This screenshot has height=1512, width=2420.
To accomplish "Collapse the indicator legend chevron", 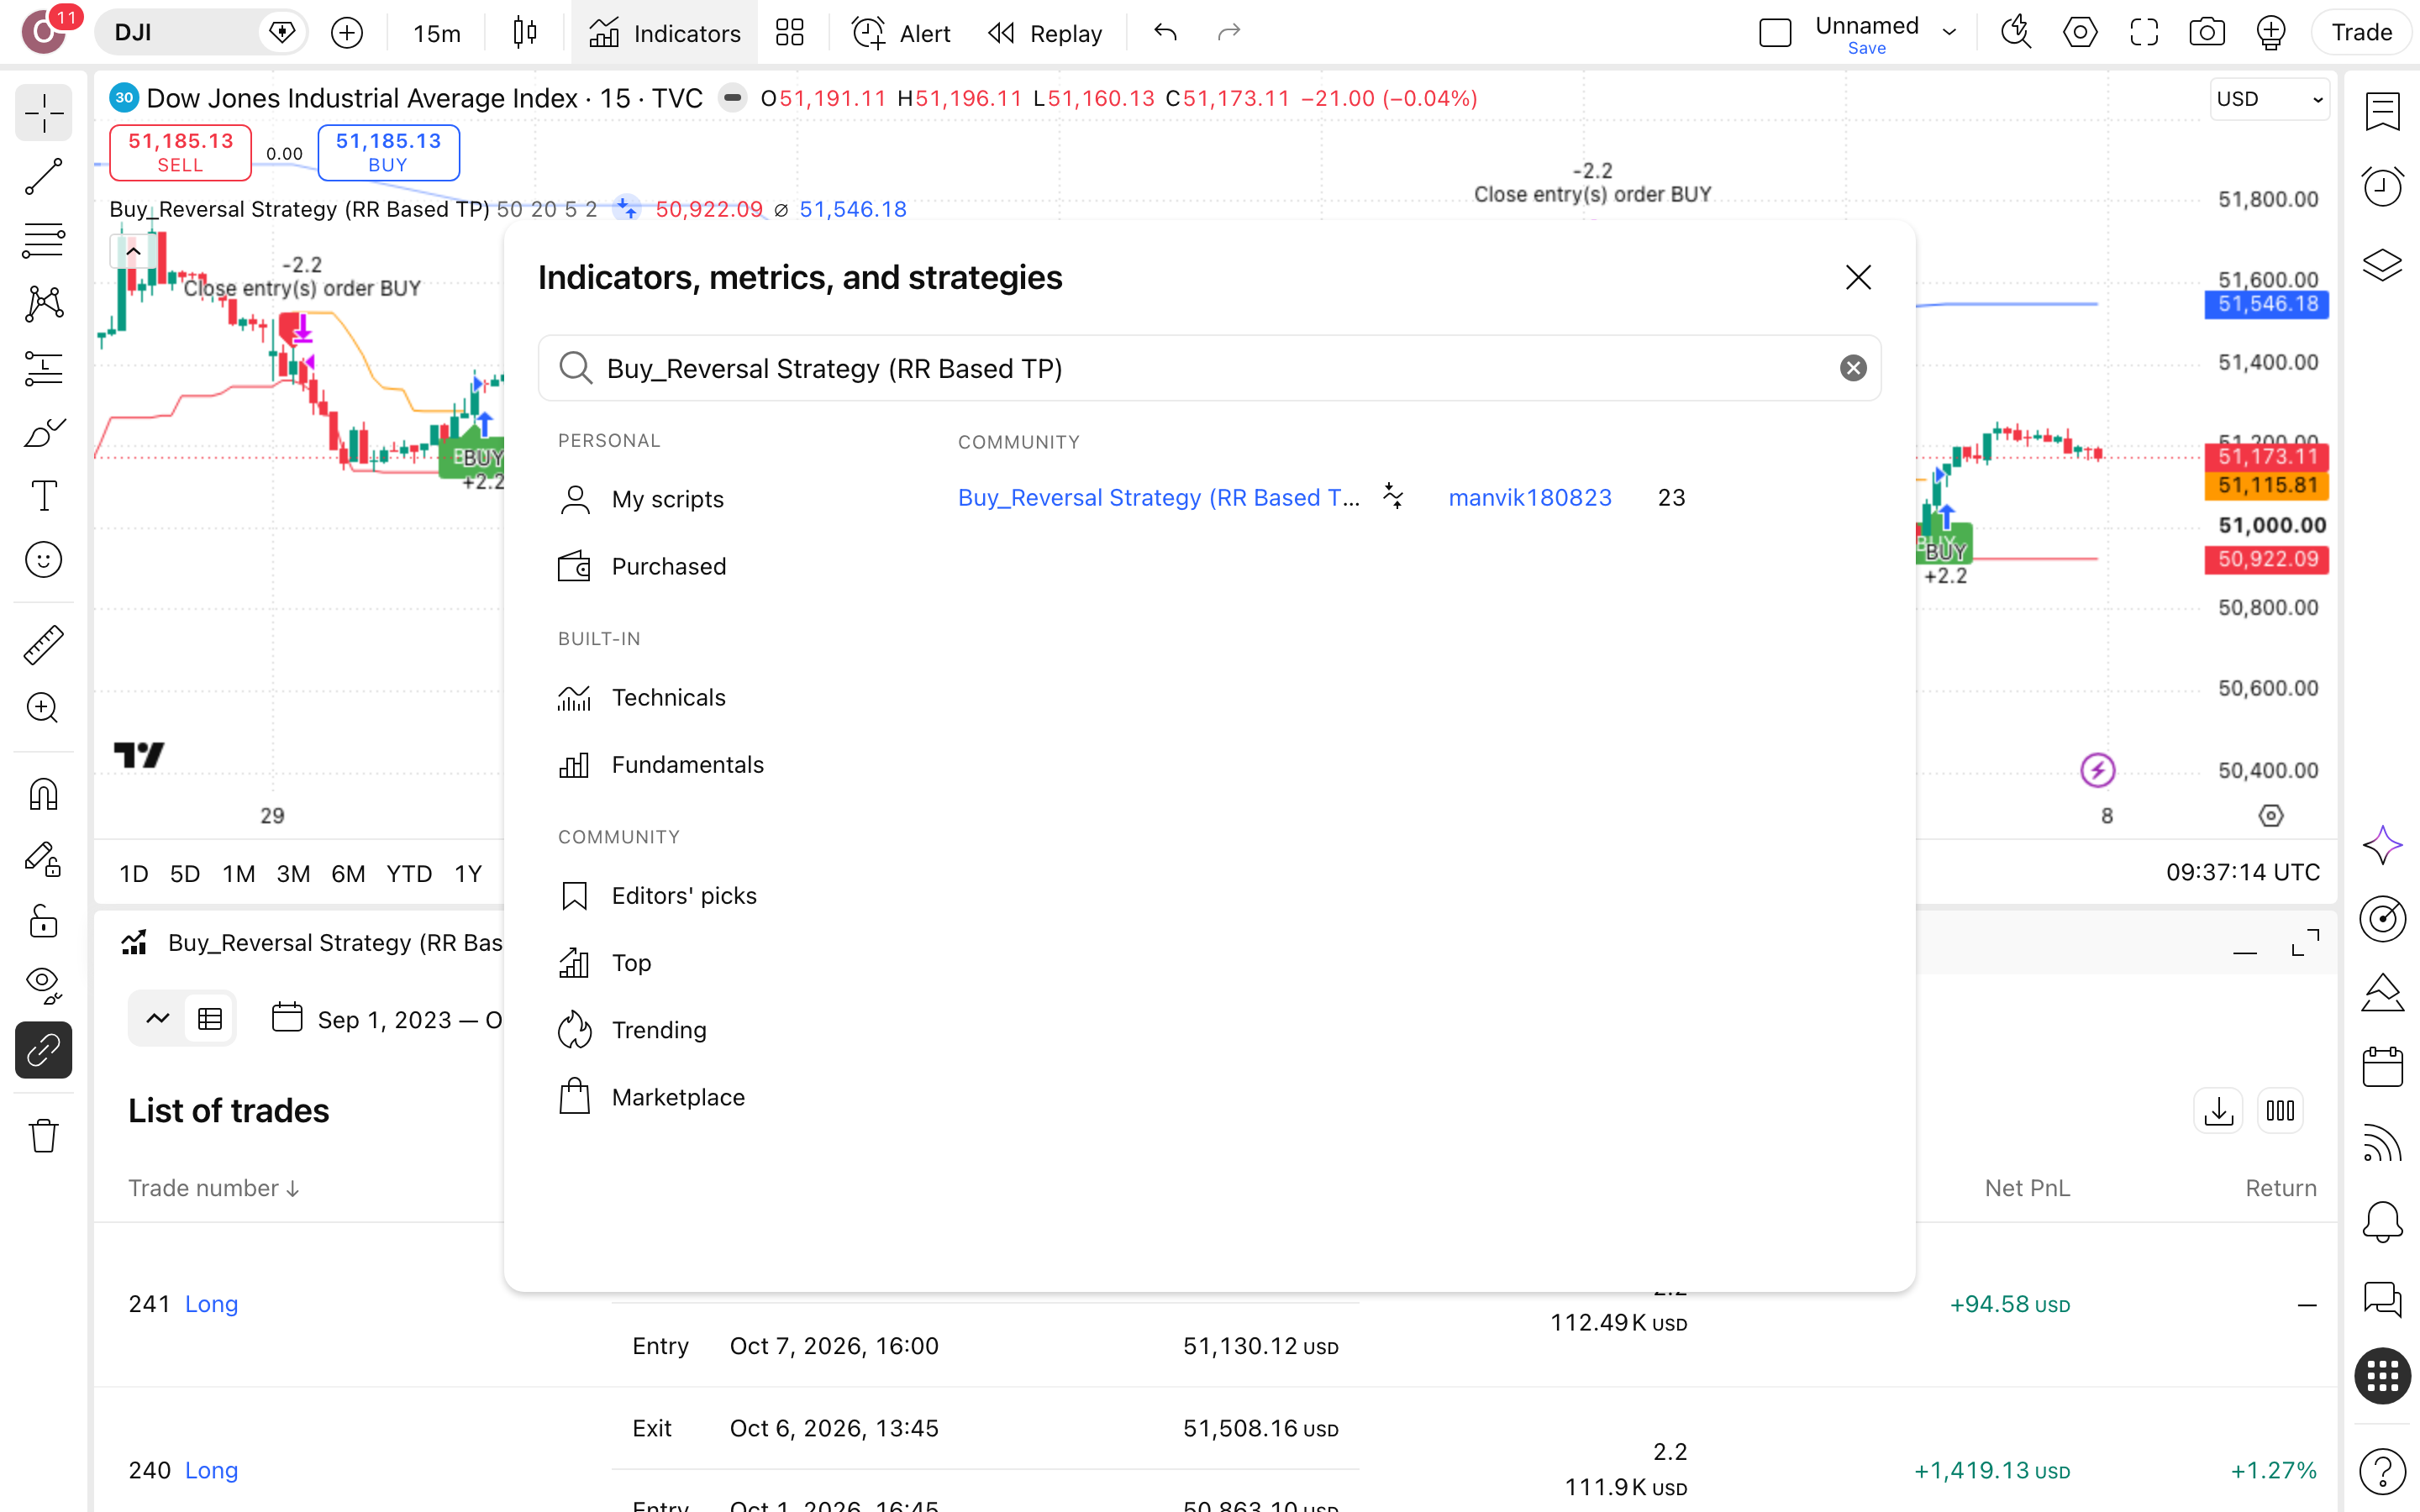I will tap(133, 252).
